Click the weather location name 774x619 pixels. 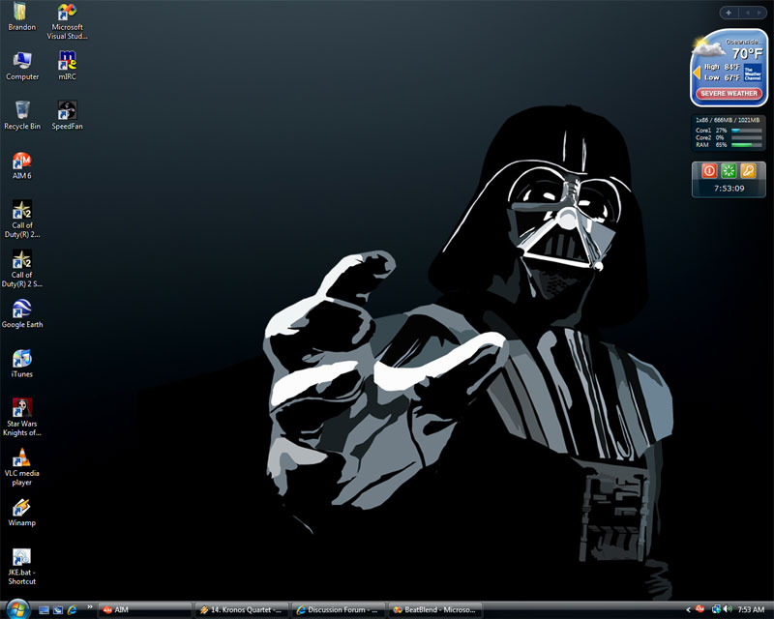[744, 42]
